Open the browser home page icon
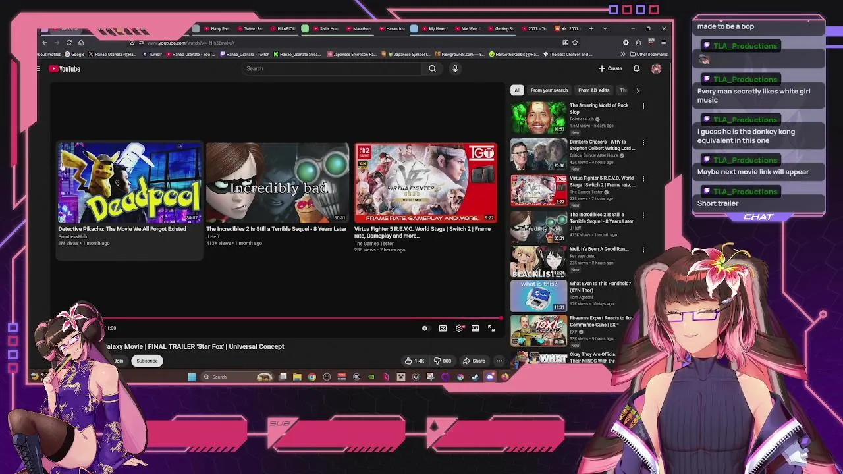Viewport: 843px width, 474px height. click(x=81, y=43)
